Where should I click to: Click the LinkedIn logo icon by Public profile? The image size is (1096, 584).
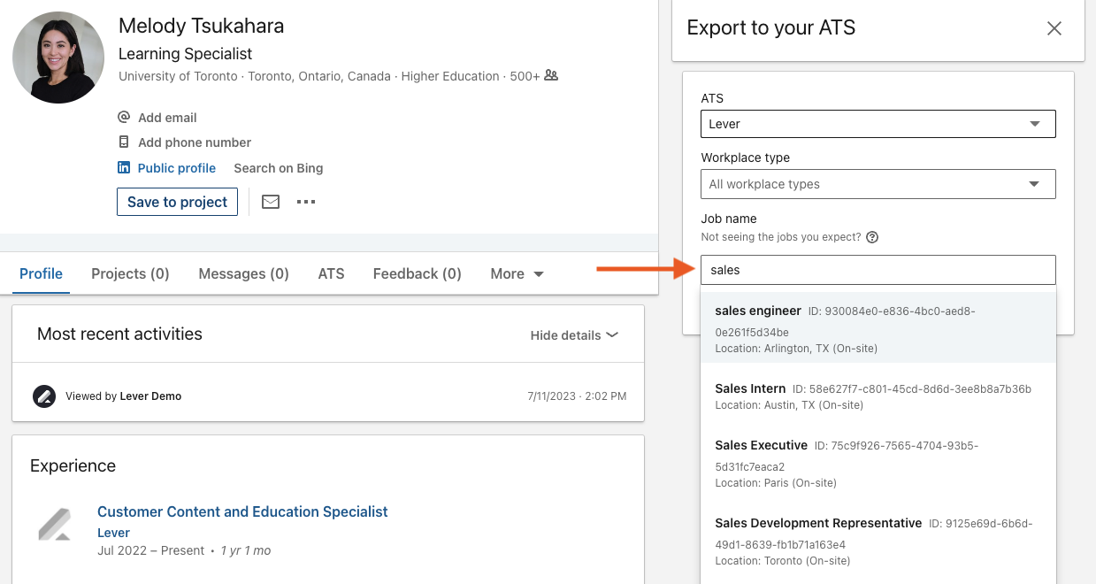pos(124,167)
